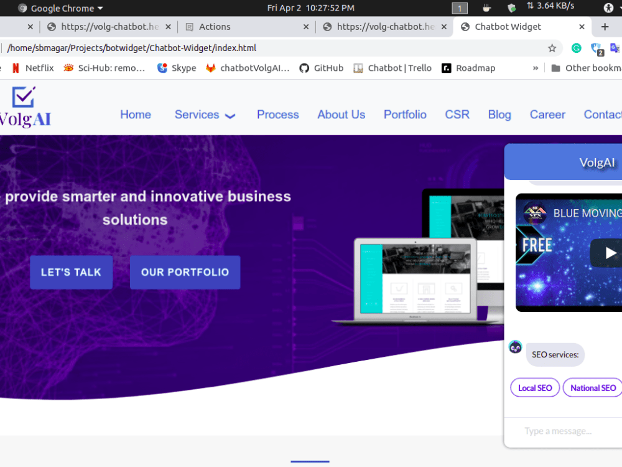
Task: Choose the Local SEO quick reply
Action: (x=534, y=387)
